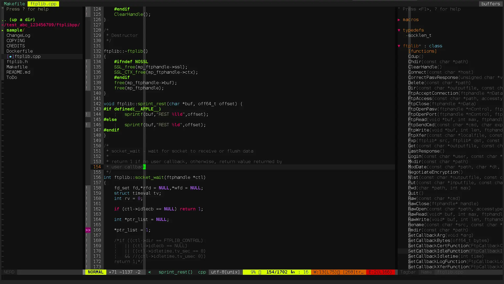Click the warning sign beside line 125

click(87, 14)
